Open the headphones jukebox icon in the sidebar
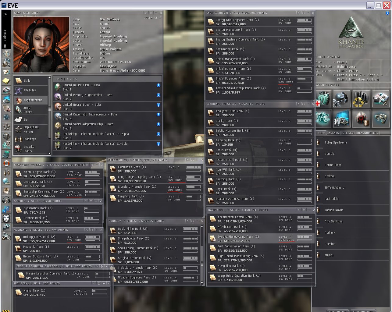 [6, 200]
